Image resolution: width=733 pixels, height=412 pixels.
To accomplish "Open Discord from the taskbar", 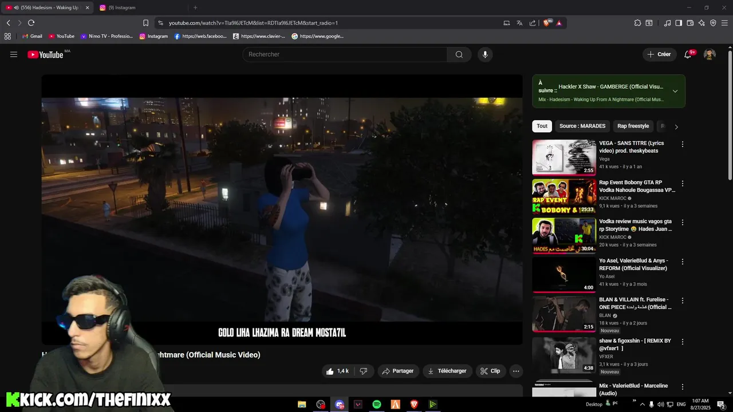I will 340,405.
